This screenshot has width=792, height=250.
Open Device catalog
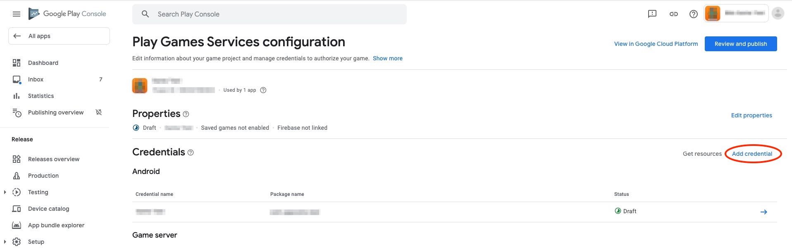tap(48, 209)
